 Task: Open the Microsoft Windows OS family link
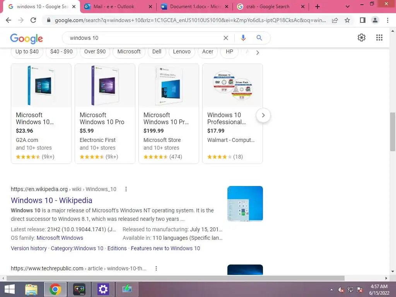click(x=60, y=238)
